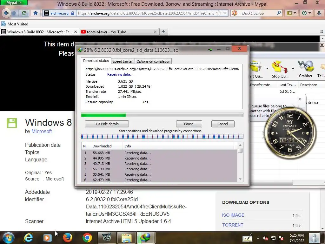Switch to the Download status tab
This screenshot has height=244, width=325.
(x=96, y=61)
